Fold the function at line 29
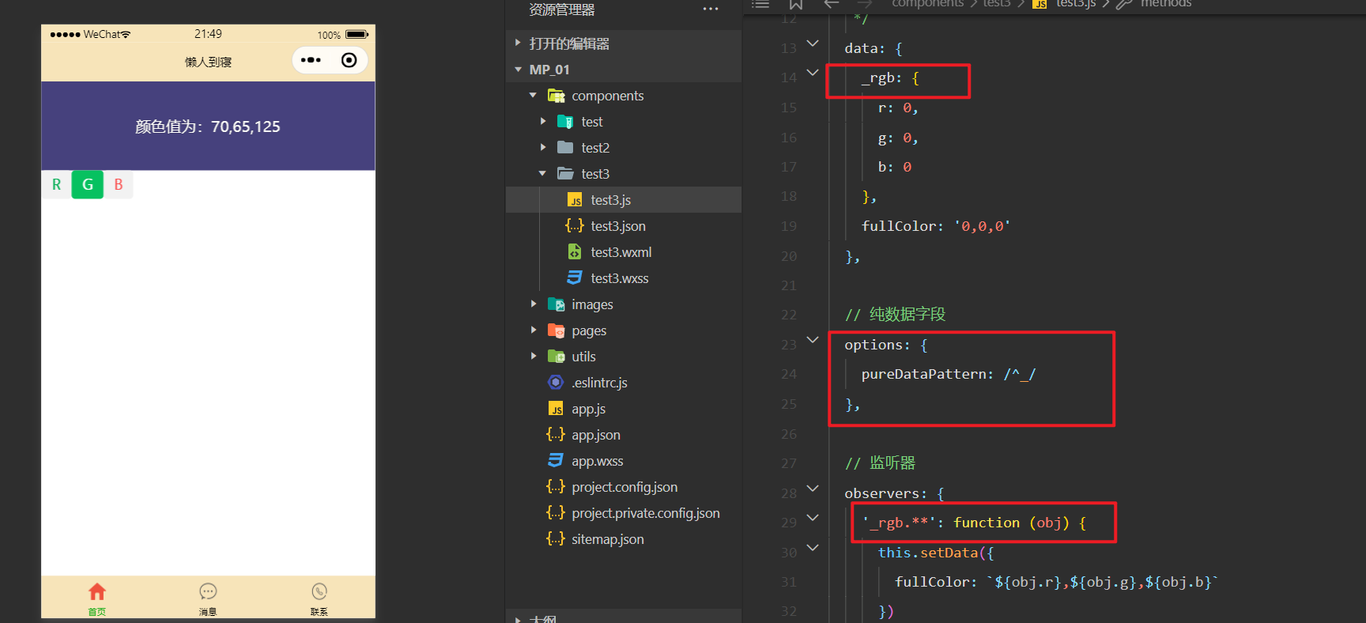This screenshot has width=1366, height=623. [813, 518]
